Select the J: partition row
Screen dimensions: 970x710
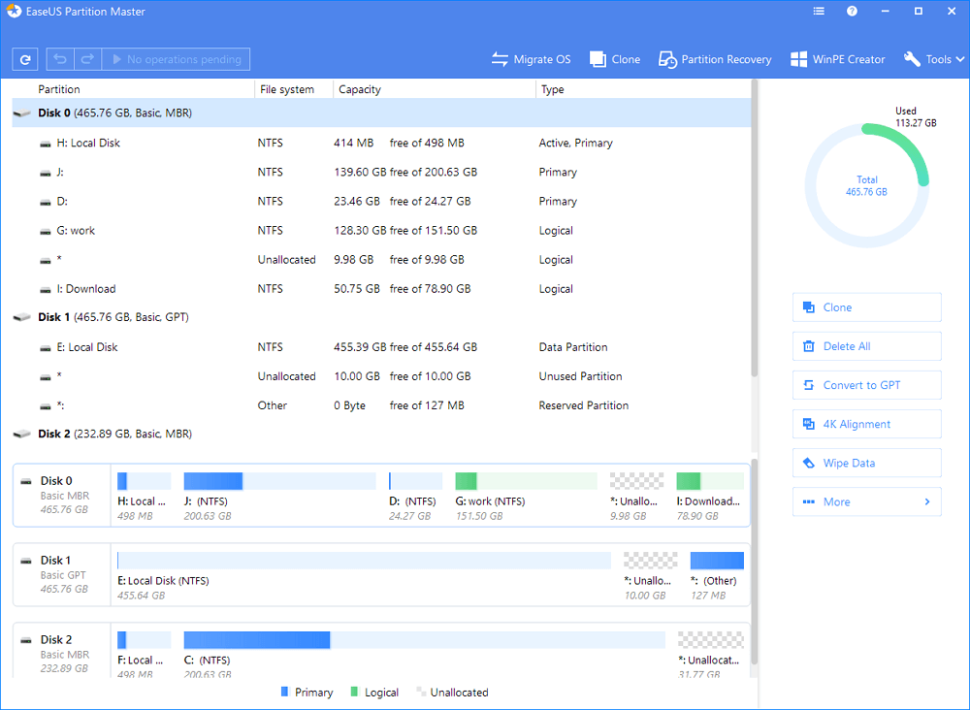(x=381, y=172)
